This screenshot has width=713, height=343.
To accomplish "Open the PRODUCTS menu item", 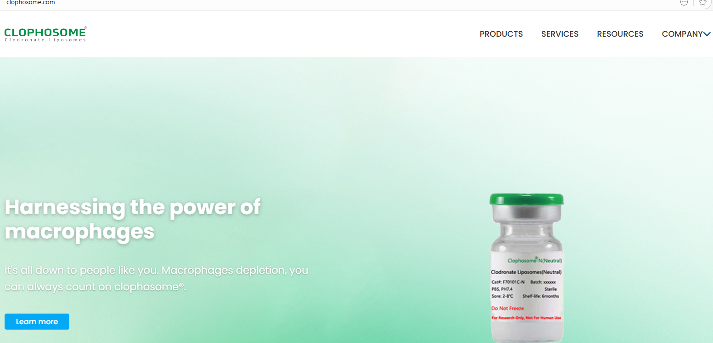I will (501, 34).
